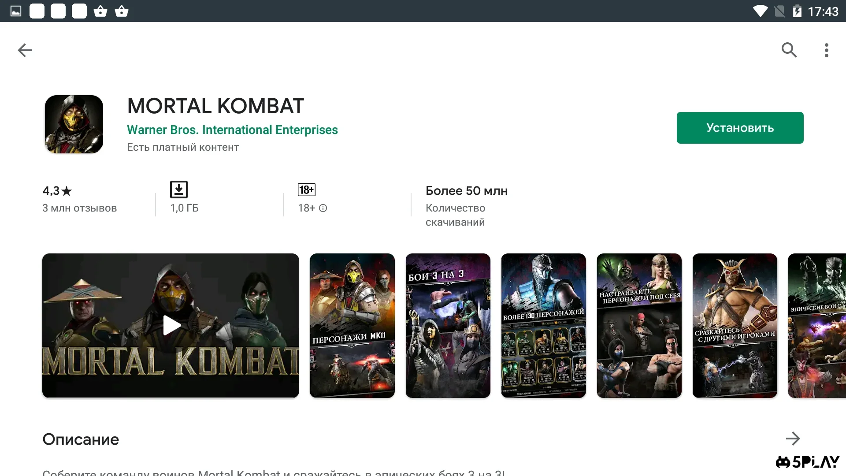Image resolution: width=846 pixels, height=476 pixels.
Task: Tap the 18+ rating badge
Action: coord(307,190)
